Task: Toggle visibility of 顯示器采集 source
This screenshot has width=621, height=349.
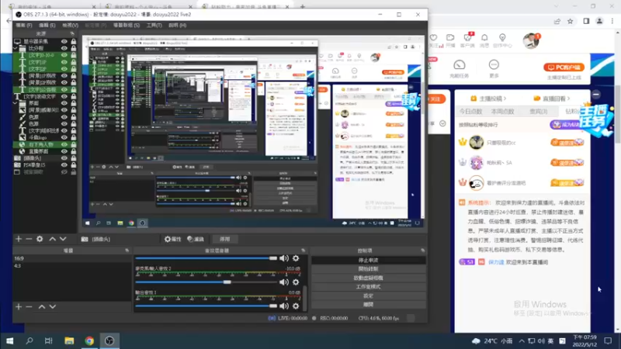Action: point(64,41)
